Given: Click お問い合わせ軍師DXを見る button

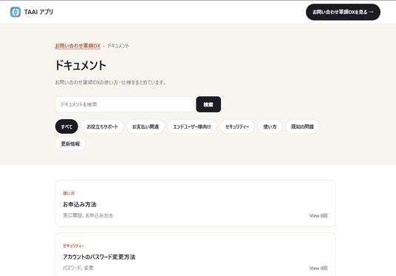Looking at the screenshot, I should (x=343, y=12).
